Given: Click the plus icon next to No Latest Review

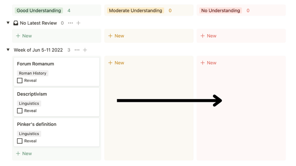Looking at the screenshot, I should pos(79,23).
